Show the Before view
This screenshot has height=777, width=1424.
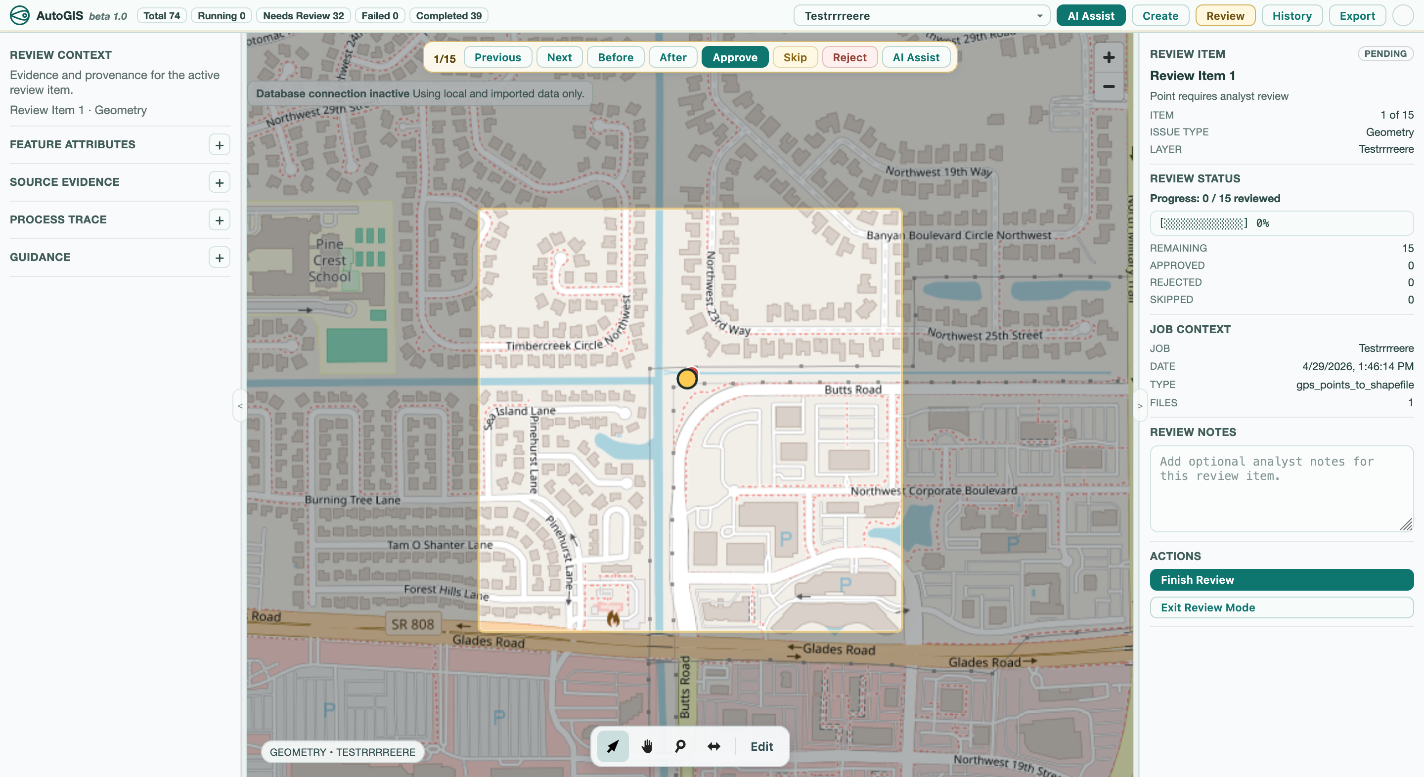click(615, 57)
